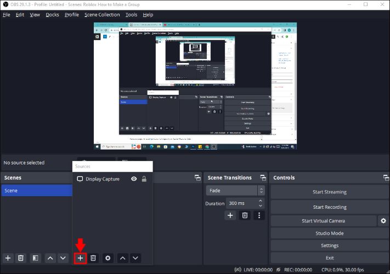Screen dimensions: 390x274
Task: Toggle lock on Display Capture source
Action: tap(144, 179)
